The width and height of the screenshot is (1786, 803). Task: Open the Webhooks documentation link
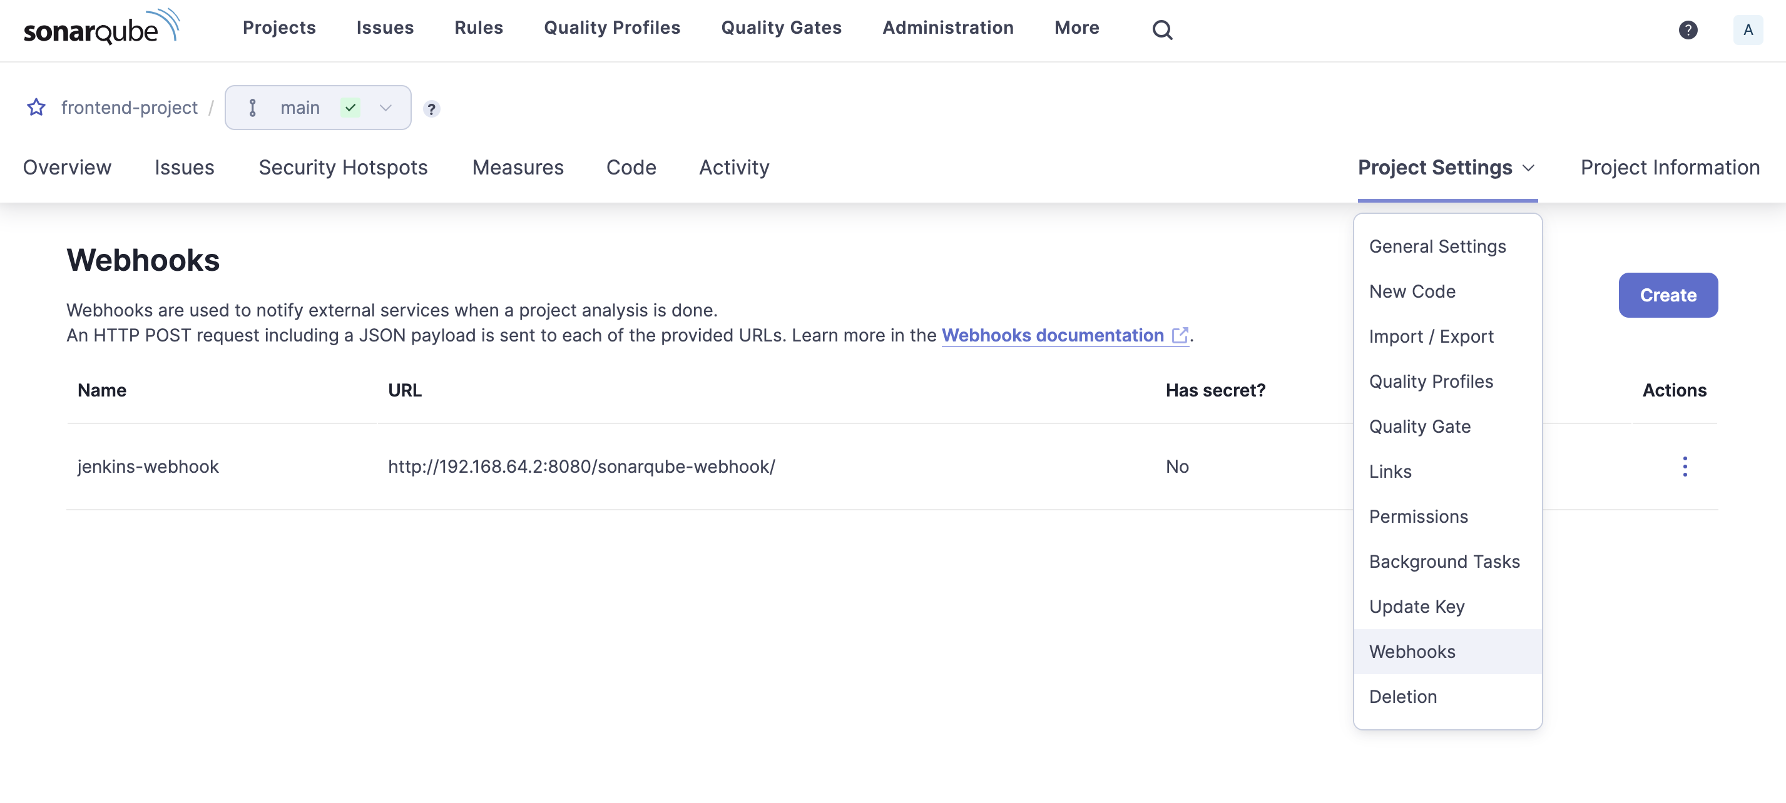pyautogui.click(x=1052, y=335)
